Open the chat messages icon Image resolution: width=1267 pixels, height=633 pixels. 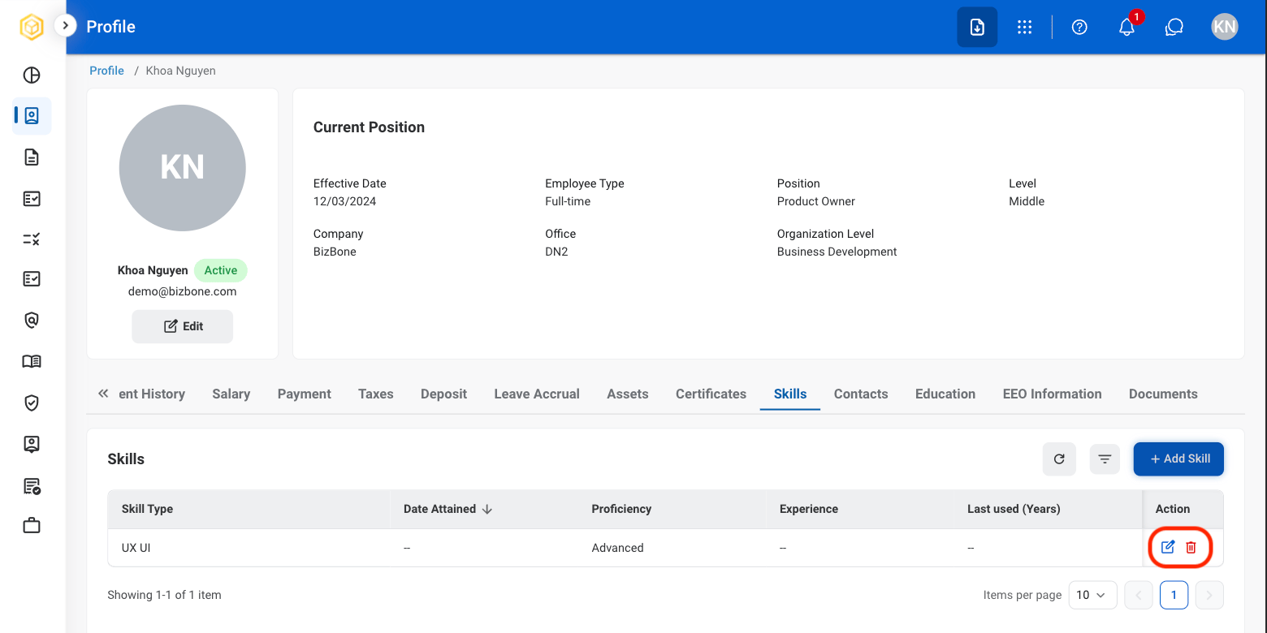(1174, 27)
